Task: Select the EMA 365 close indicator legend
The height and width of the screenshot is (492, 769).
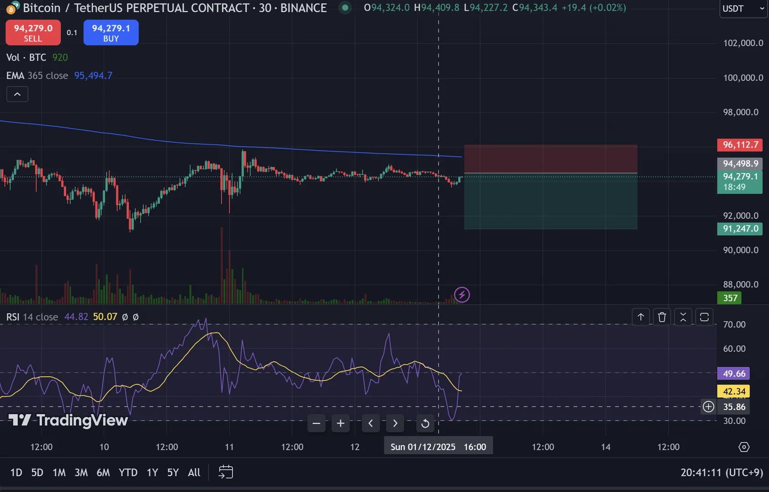Action: 37,76
